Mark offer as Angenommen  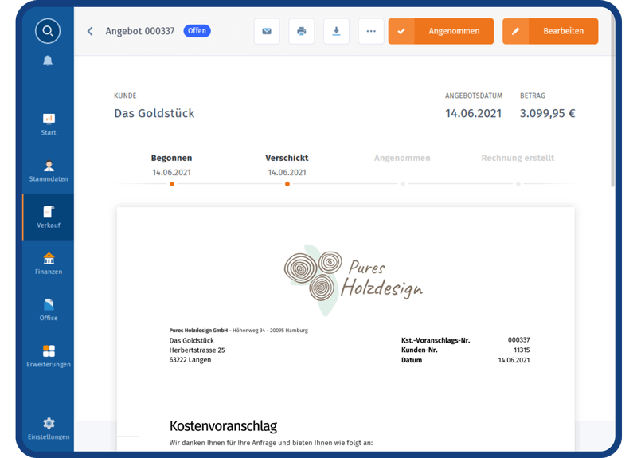[441, 31]
